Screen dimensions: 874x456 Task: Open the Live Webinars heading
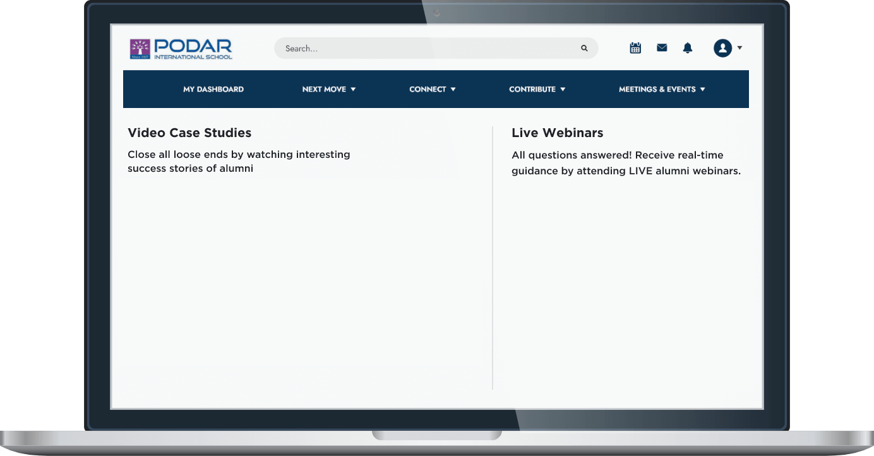[x=557, y=133]
